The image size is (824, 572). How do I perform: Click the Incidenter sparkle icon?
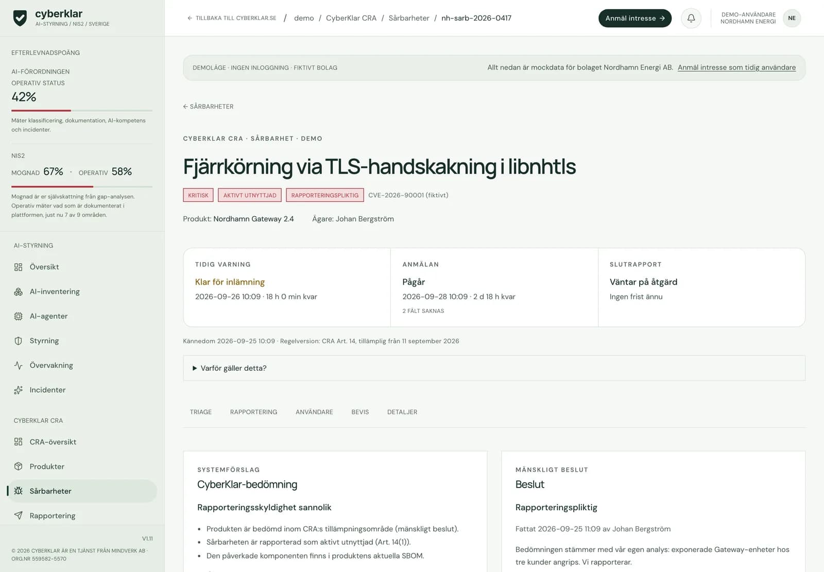click(19, 390)
